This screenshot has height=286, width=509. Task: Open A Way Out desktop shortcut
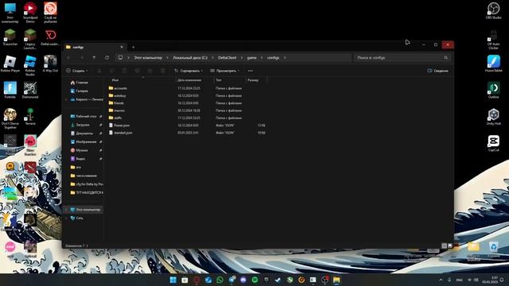tap(50, 64)
